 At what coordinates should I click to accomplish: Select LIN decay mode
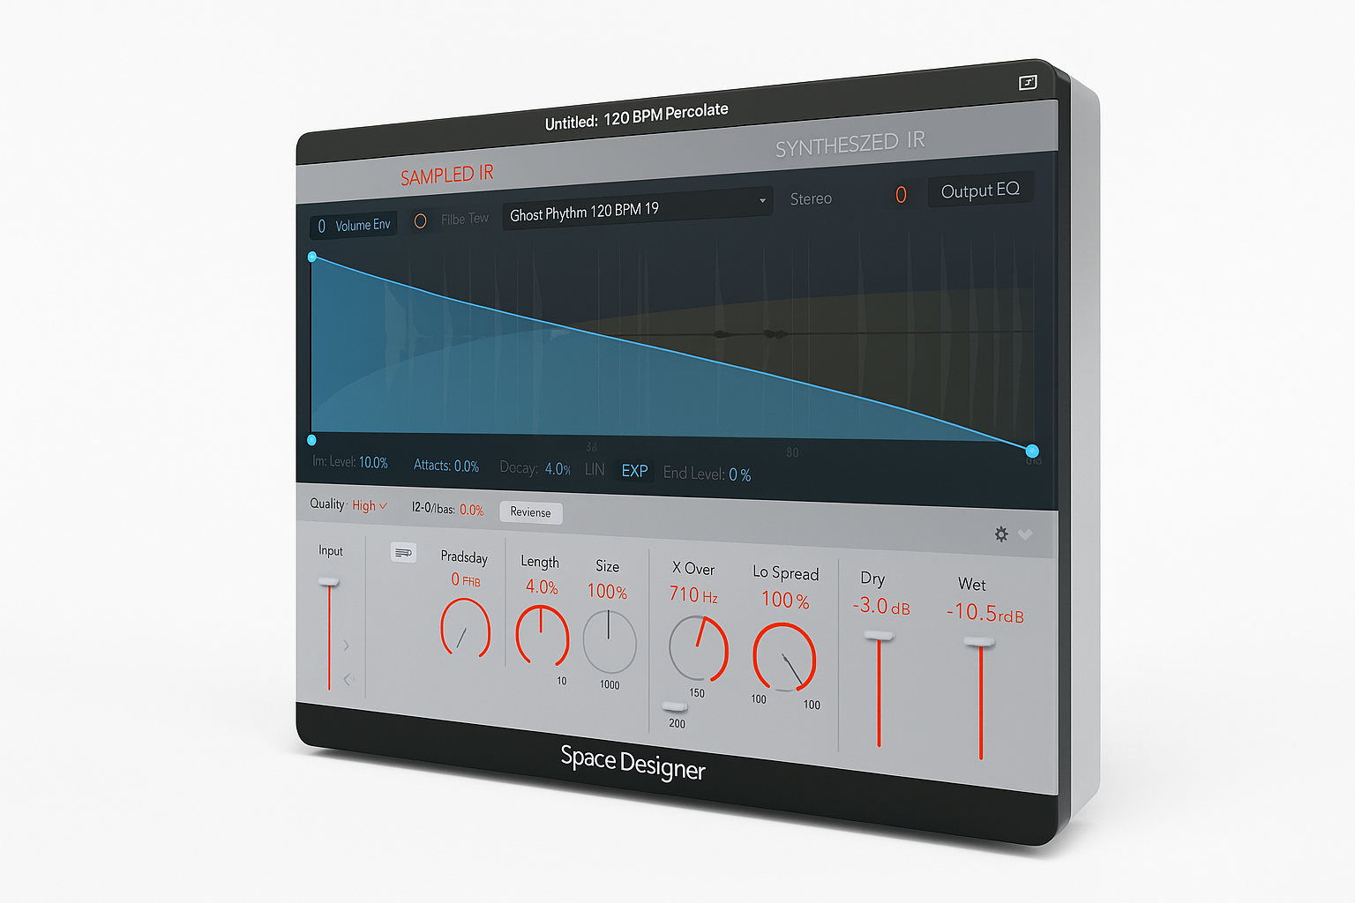[x=595, y=469]
